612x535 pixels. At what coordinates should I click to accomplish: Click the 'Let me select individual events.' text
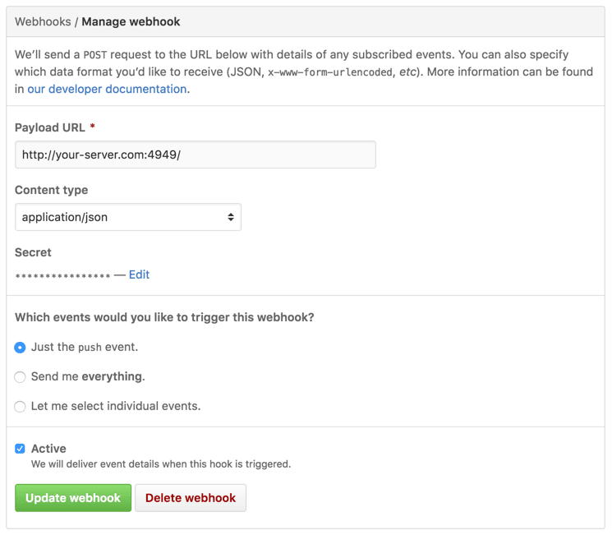pyautogui.click(x=116, y=406)
